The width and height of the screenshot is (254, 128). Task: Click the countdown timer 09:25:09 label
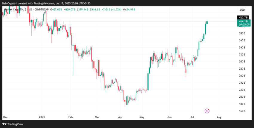(x=244, y=25)
